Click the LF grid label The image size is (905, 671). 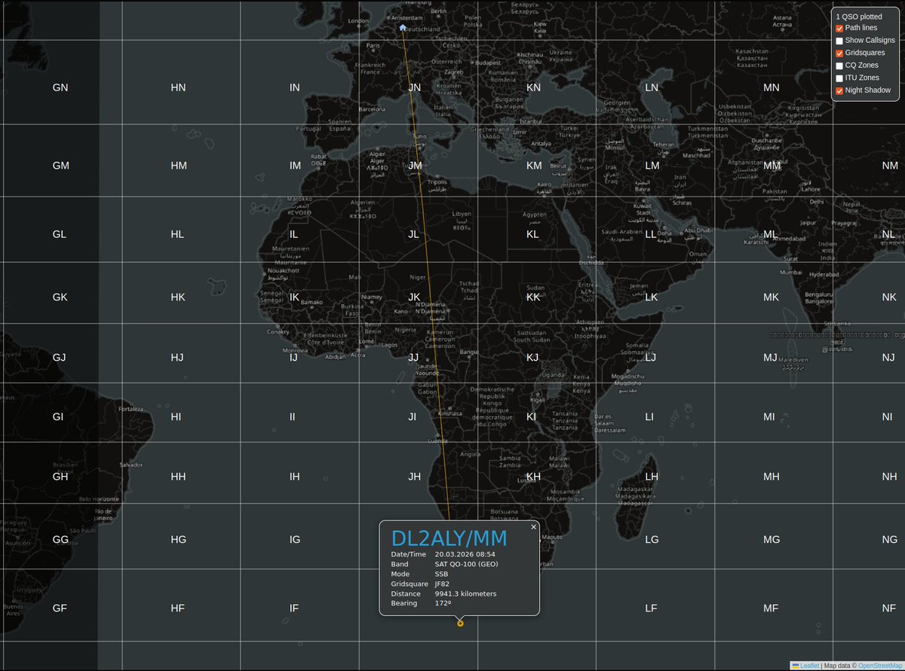pyautogui.click(x=651, y=608)
